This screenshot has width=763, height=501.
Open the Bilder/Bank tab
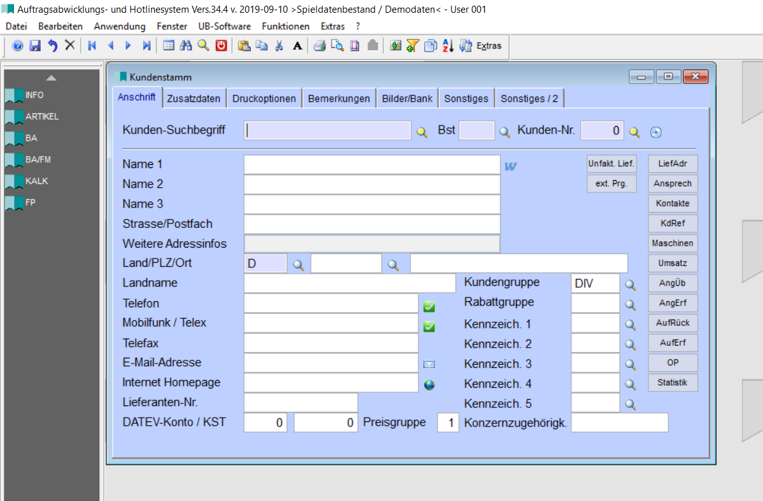407,99
